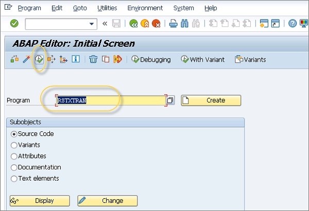This screenshot has width=309, height=211.
Task: Open the Help menu
Action: tap(211, 8)
